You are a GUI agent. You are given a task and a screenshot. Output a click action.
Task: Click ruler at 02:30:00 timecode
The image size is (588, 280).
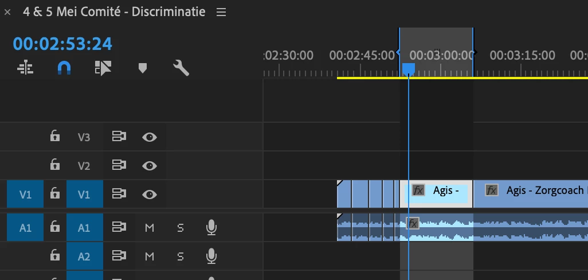coord(288,56)
